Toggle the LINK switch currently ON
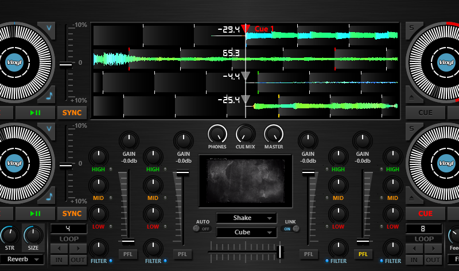This screenshot has width=459, height=271. click(x=290, y=229)
